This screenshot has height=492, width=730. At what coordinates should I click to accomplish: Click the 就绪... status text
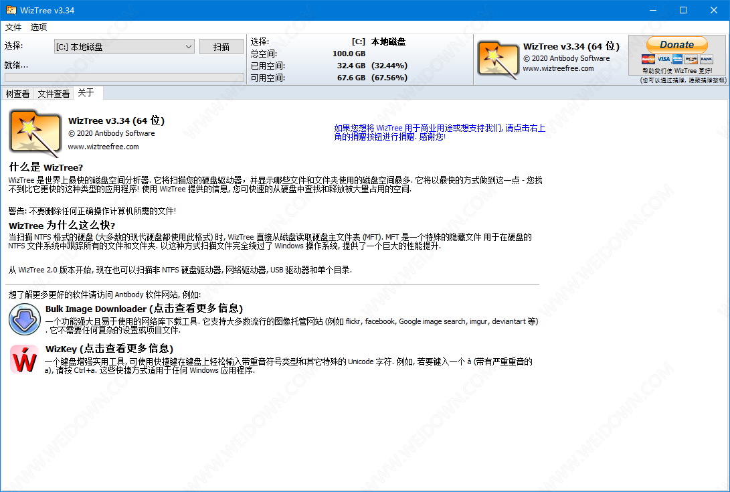(16, 65)
